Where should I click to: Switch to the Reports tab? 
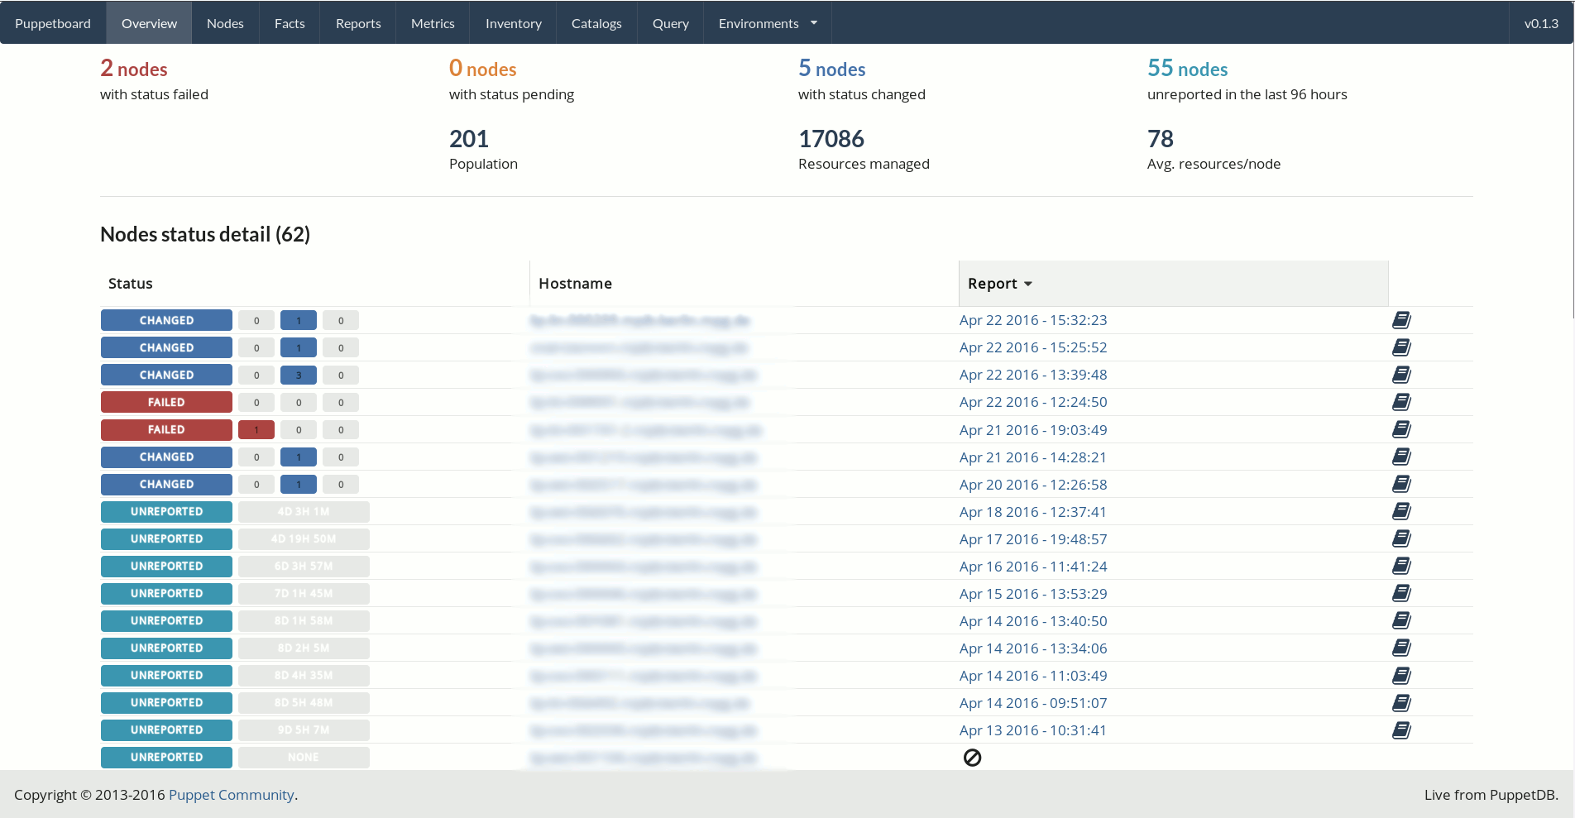[357, 22]
